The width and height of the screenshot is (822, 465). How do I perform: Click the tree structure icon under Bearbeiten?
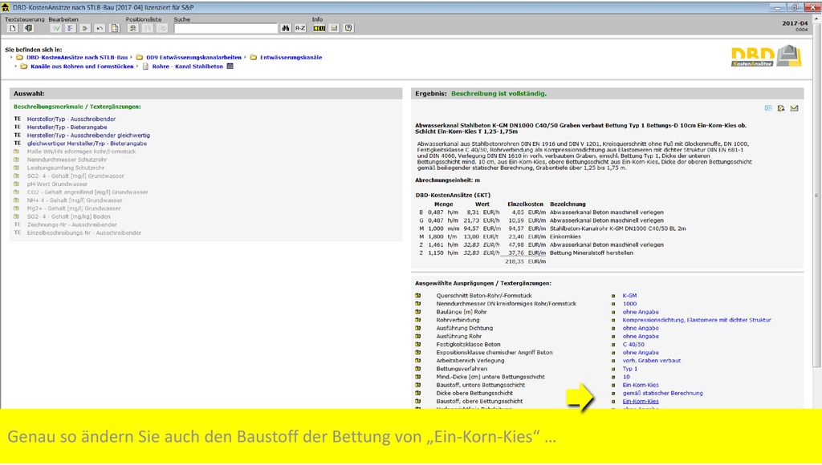click(71, 28)
